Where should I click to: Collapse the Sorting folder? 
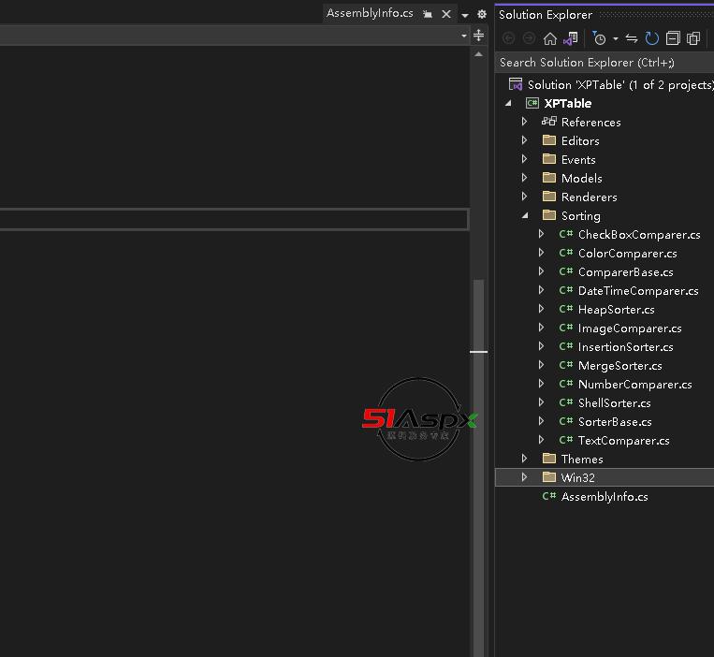(x=525, y=215)
